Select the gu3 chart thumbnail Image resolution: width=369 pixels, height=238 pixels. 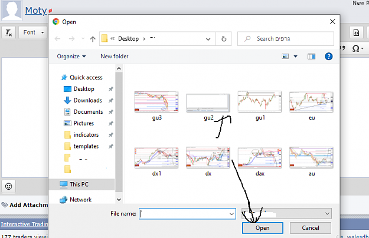pyautogui.click(x=156, y=102)
